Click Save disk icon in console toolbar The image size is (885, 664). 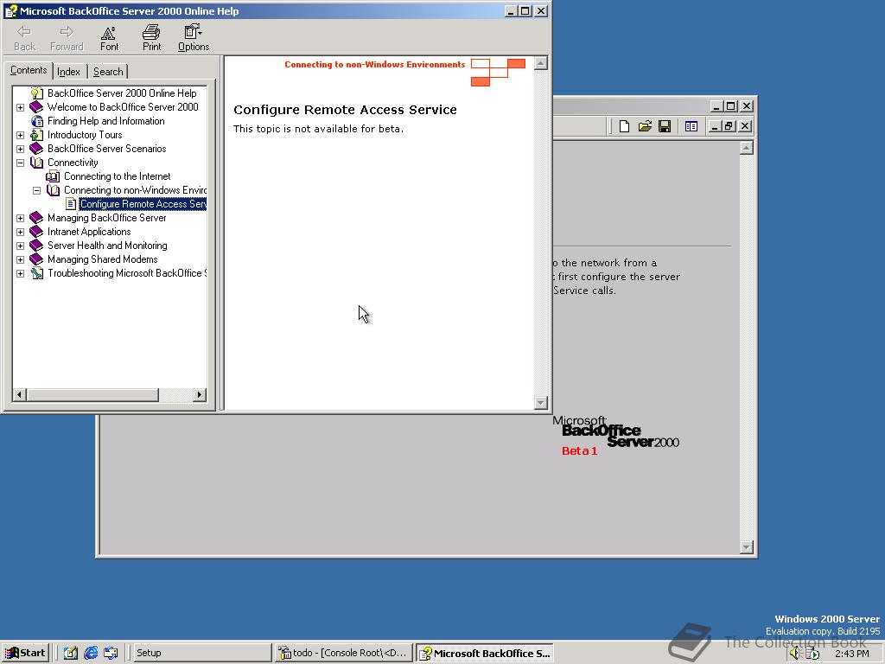tap(665, 126)
